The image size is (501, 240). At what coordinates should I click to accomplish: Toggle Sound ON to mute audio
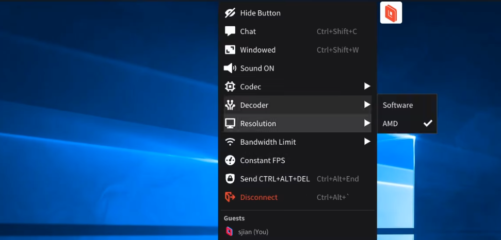(257, 68)
